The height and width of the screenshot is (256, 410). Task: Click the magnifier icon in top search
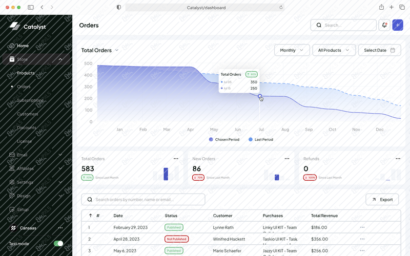[x=319, y=25]
